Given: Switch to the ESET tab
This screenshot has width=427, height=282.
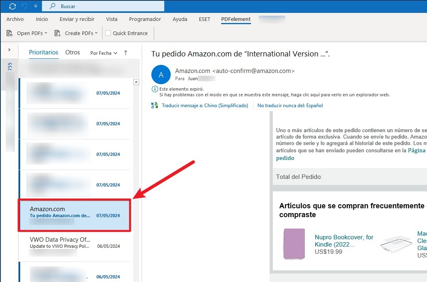Looking at the screenshot, I should click(x=205, y=19).
